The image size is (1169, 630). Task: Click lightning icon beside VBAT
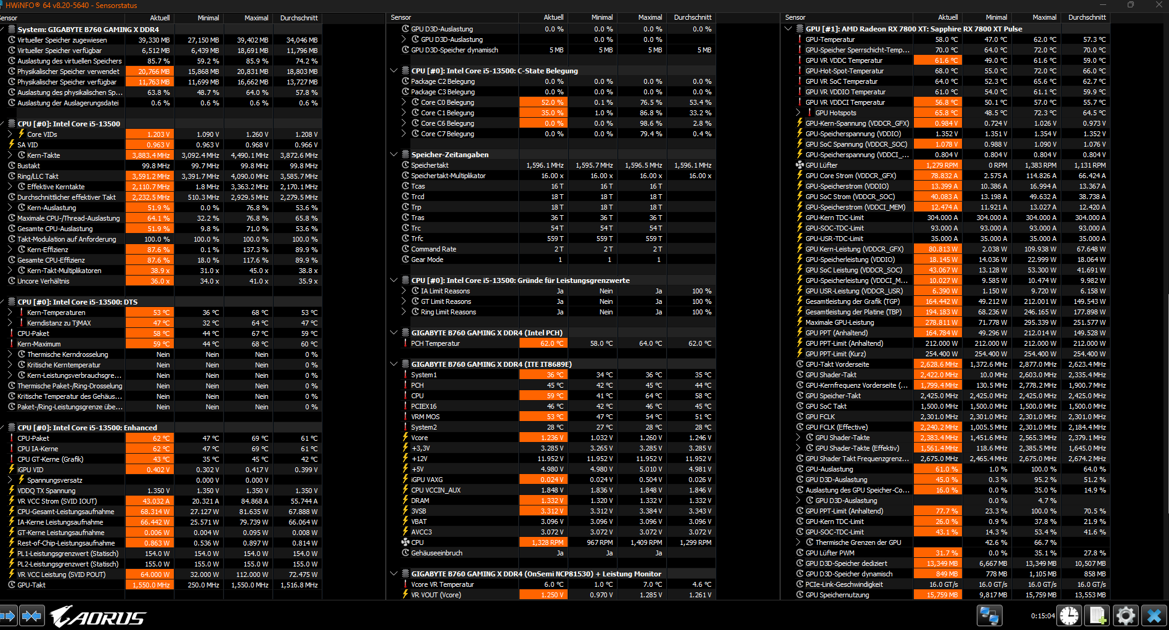(x=405, y=522)
